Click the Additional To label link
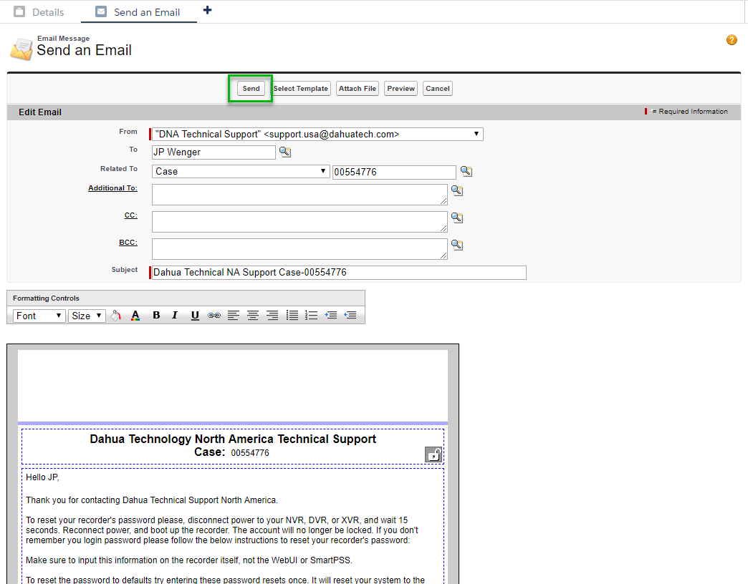 (x=112, y=188)
